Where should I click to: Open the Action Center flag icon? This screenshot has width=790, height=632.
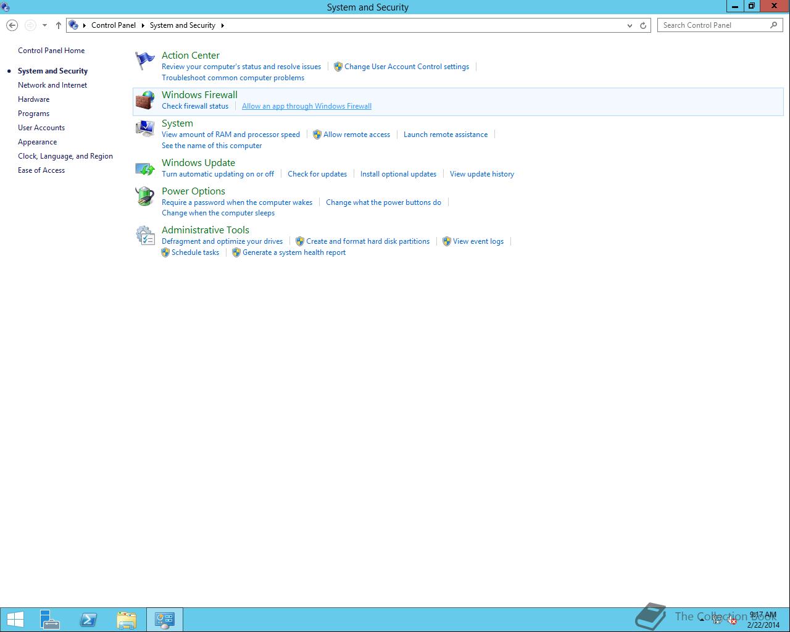(x=145, y=60)
